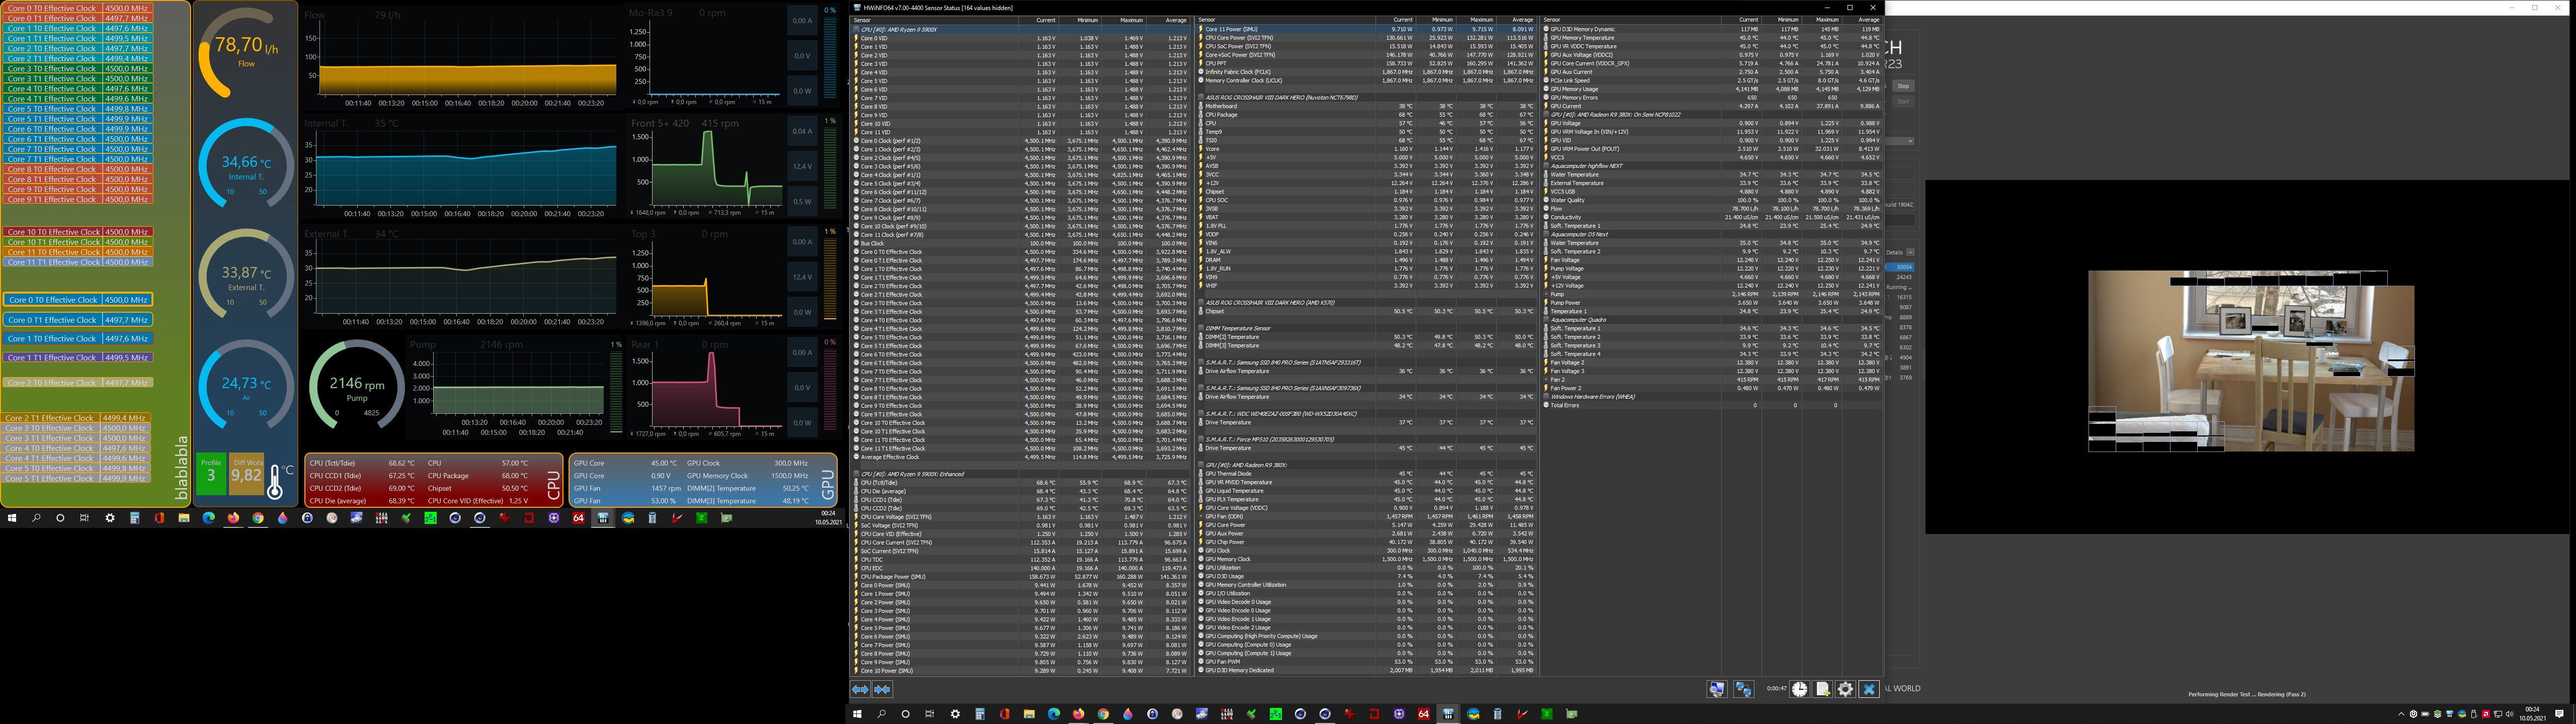Open Firefox in taskbar beneath Aquasuite dashboard
Image resolution: width=2576 pixels, height=724 pixels.
[233, 518]
